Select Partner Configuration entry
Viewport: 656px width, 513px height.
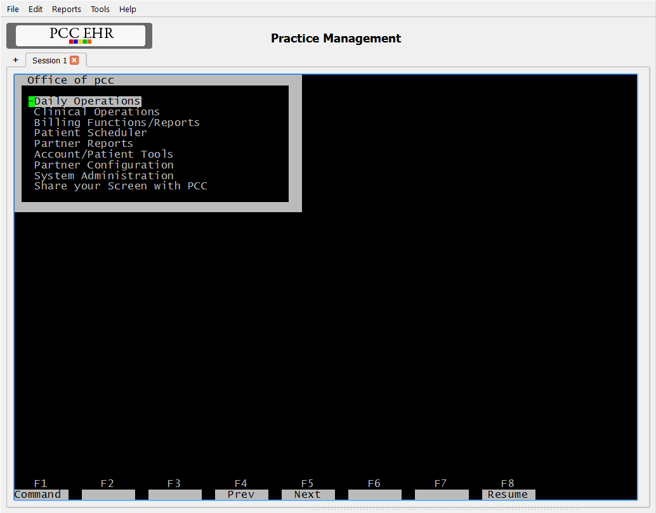pos(104,165)
